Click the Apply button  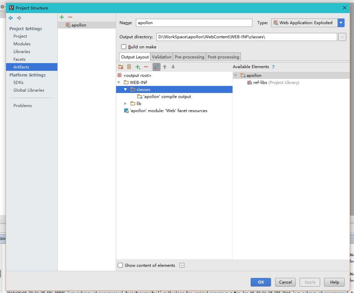click(310, 282)
